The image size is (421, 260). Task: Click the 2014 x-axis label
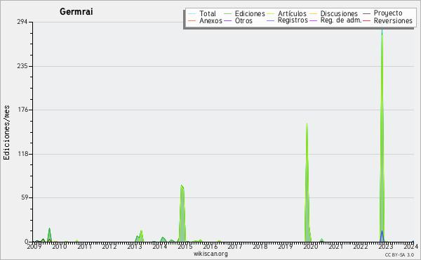click(160, 246)
